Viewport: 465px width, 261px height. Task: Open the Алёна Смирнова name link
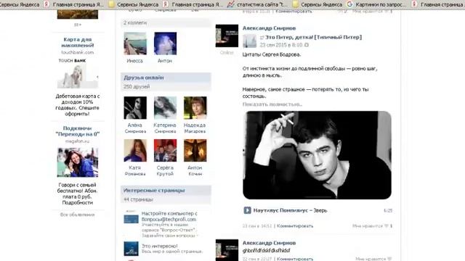[x=135, y=128]
